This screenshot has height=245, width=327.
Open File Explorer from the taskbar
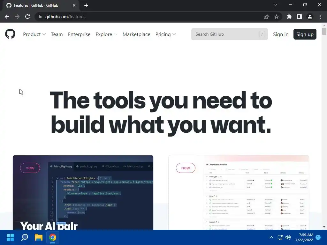click(39, 237)
